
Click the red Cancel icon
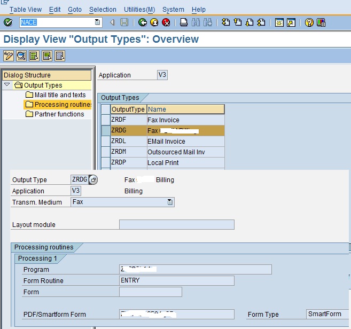point(166,22)
